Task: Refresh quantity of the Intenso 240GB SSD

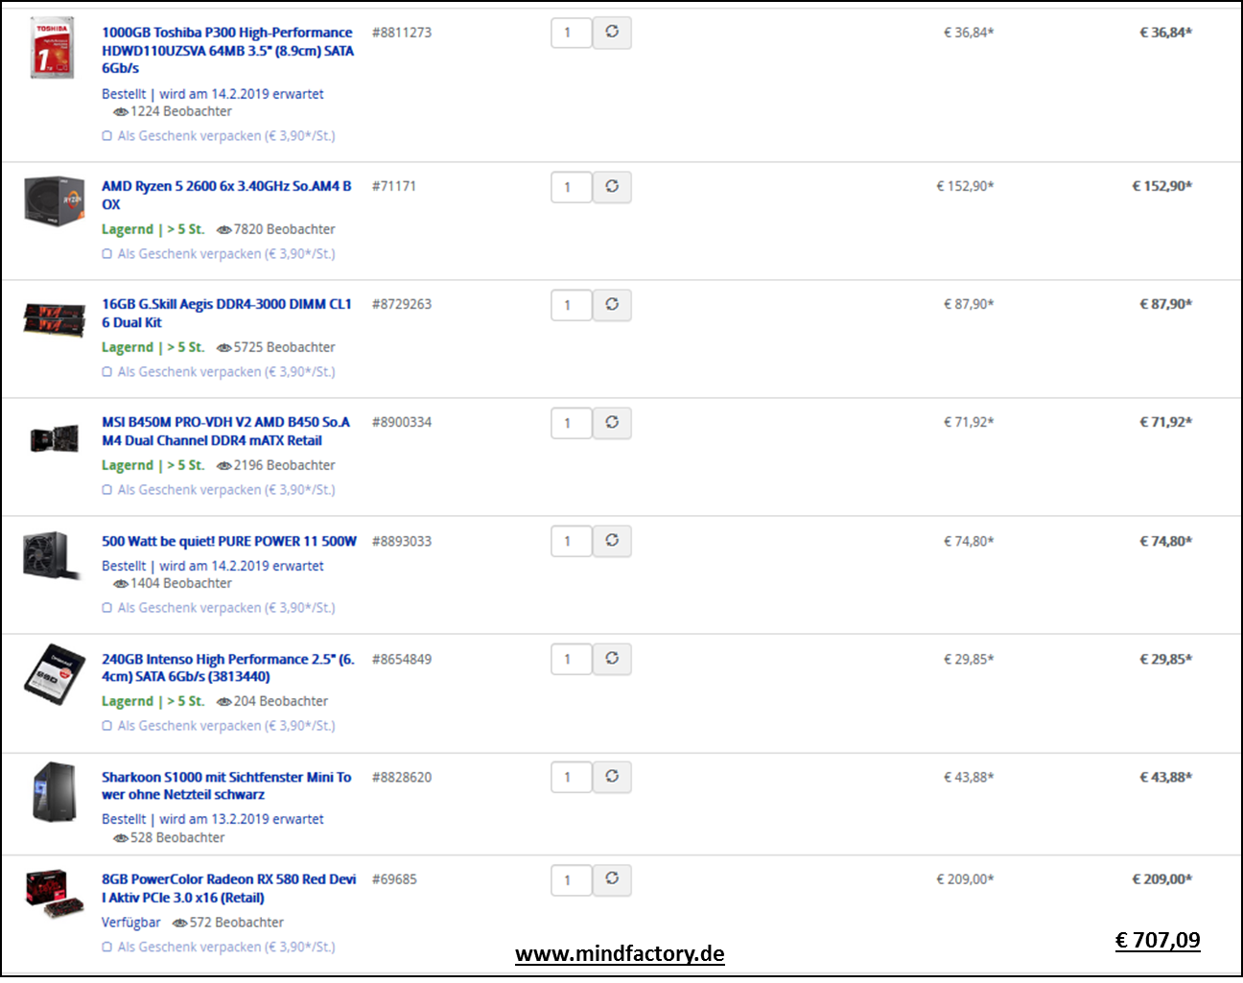Action: [612, 659]
